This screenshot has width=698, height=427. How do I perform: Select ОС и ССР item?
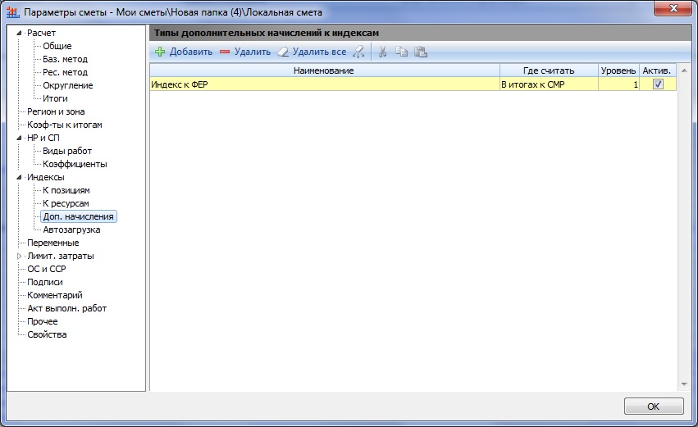46,269
